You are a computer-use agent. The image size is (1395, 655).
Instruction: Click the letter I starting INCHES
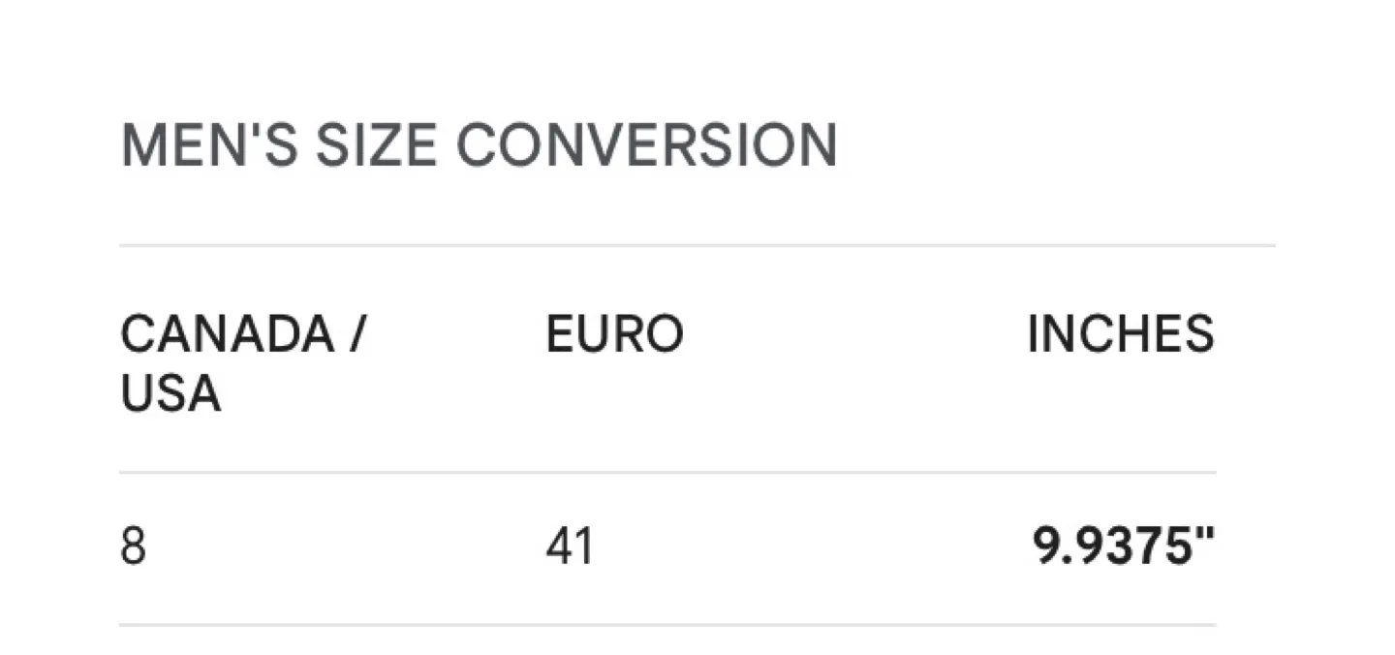[1032, 335]
